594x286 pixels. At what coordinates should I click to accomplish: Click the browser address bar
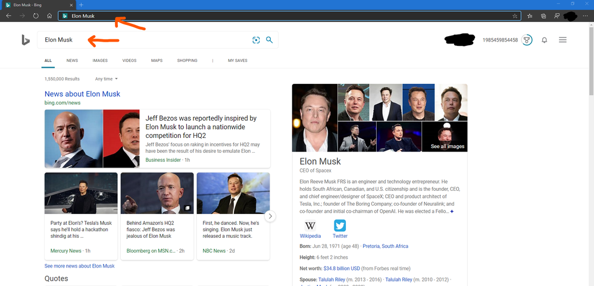tap(289, 16)
